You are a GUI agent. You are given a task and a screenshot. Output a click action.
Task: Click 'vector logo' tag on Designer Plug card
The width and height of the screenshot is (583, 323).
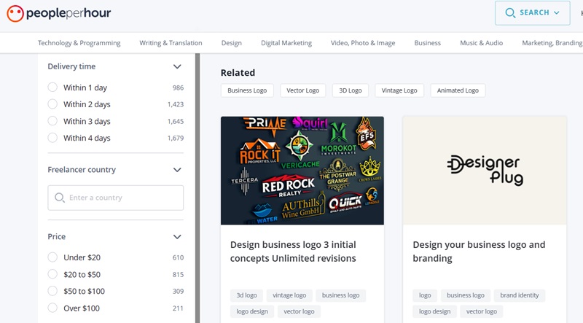click(482, 311)
